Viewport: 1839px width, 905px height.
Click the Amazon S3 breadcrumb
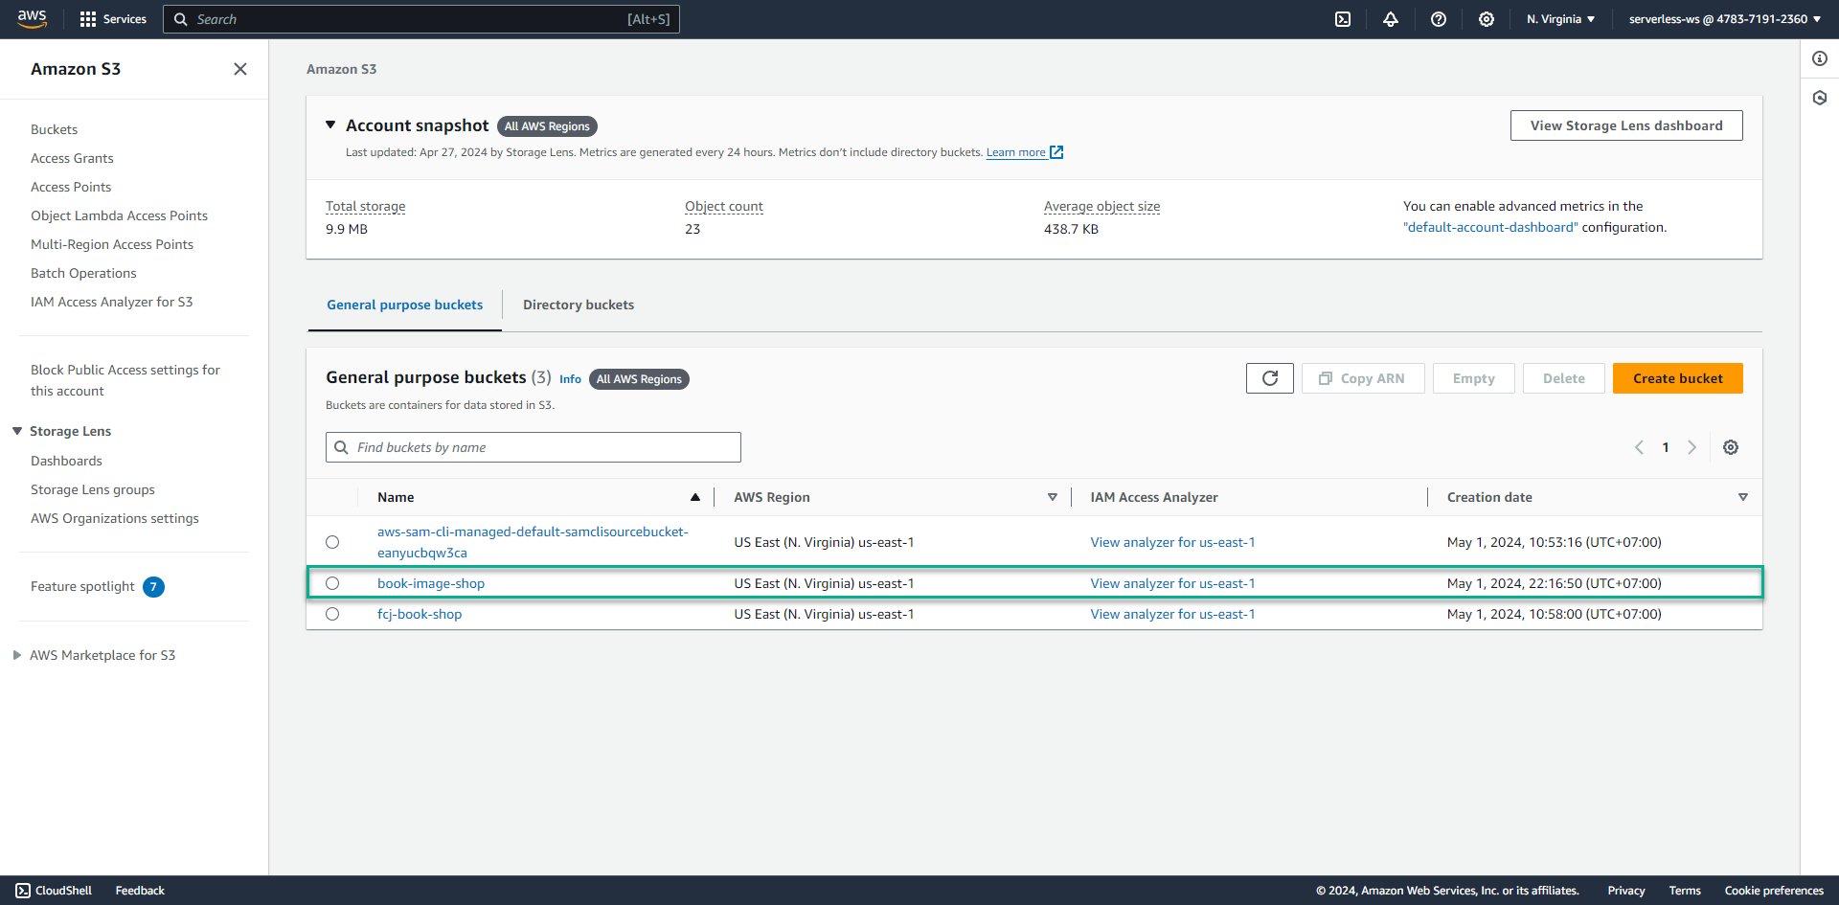pyautogui.click(x=342, y=69)
